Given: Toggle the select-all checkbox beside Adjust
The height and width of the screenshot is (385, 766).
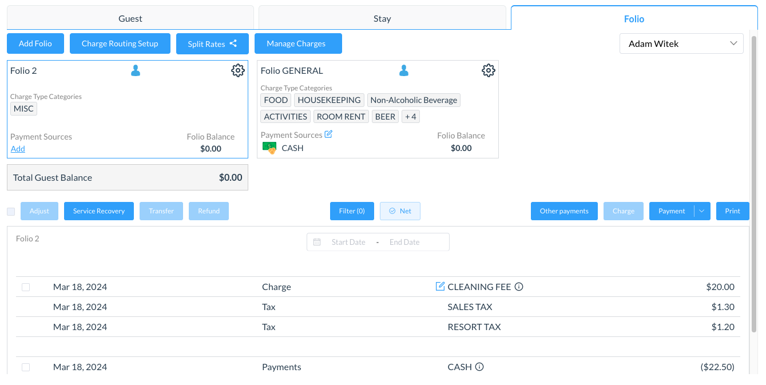Looking at the screenshot, I should [11, 212].
